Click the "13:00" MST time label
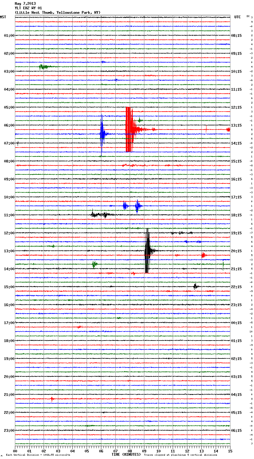This screenshot has height=459, width=254. click(9, 251)
